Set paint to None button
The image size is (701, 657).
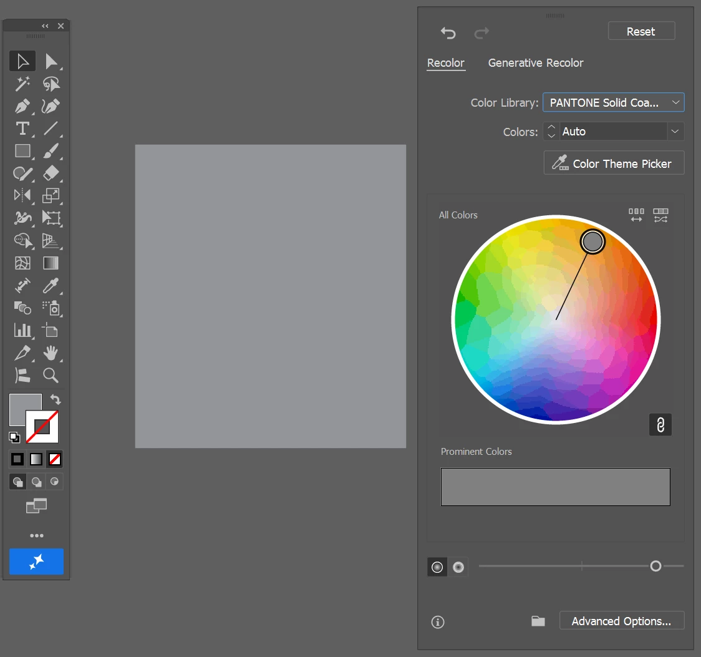pyautogui.click(x=54, y=459)
